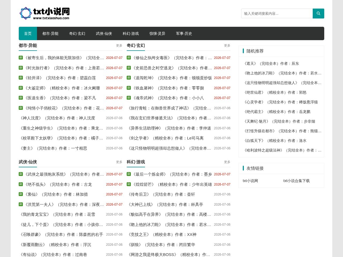Screen dimensions: 343x257
Task: Click the txt小说网 site logo
Action: 44,13
